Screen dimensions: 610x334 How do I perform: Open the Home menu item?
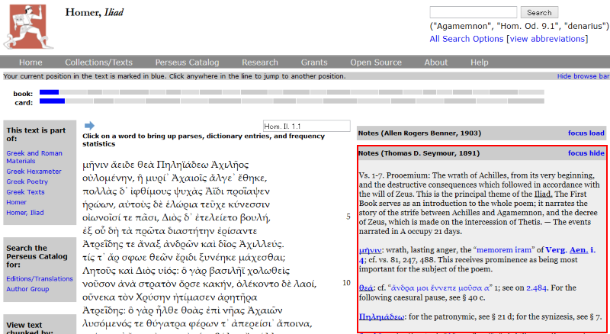tap(30, 63)
